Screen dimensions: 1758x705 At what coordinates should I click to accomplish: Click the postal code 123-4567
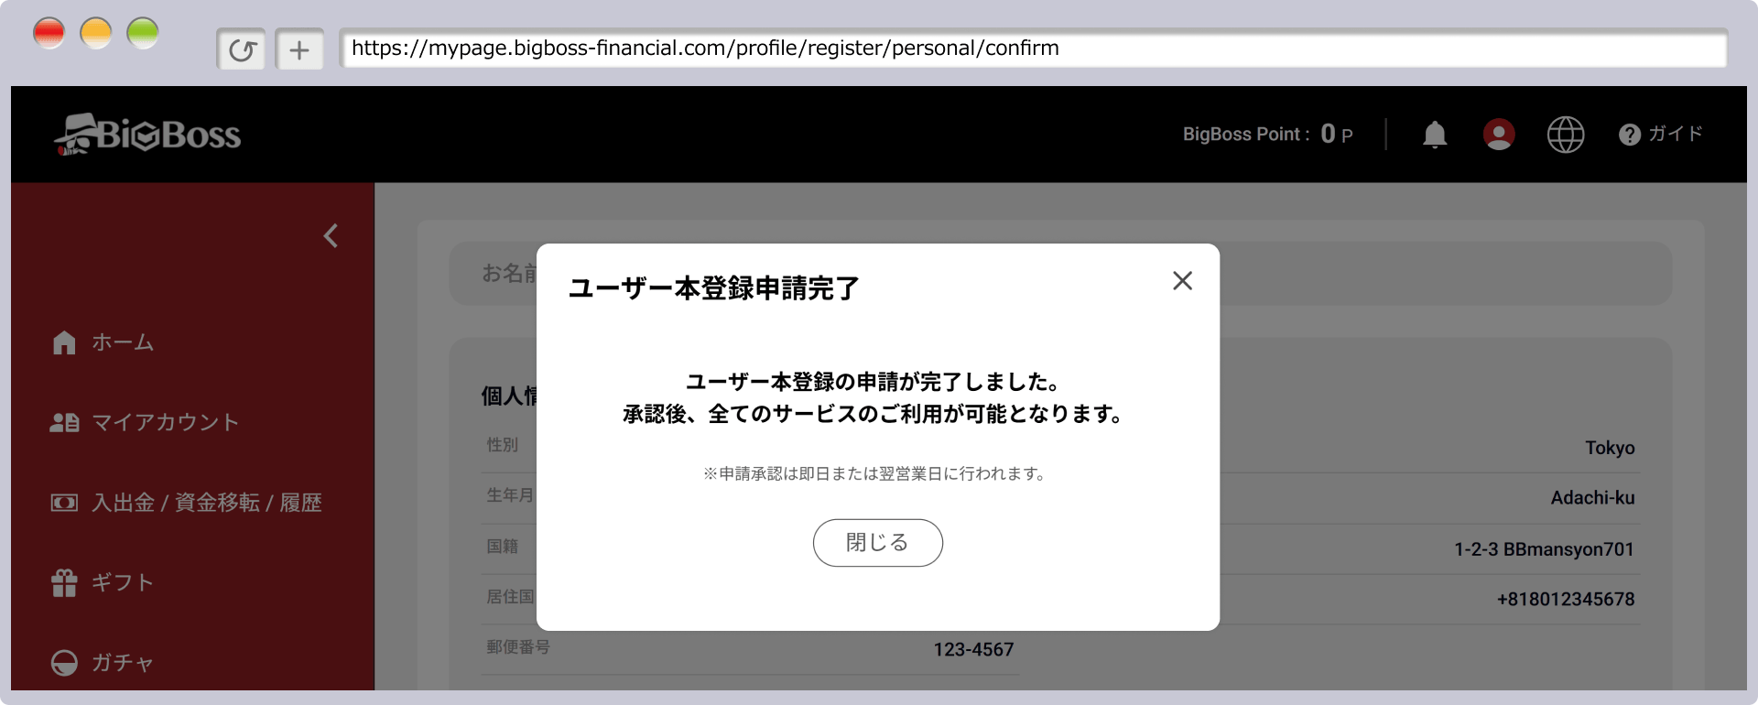coord(973,649)
